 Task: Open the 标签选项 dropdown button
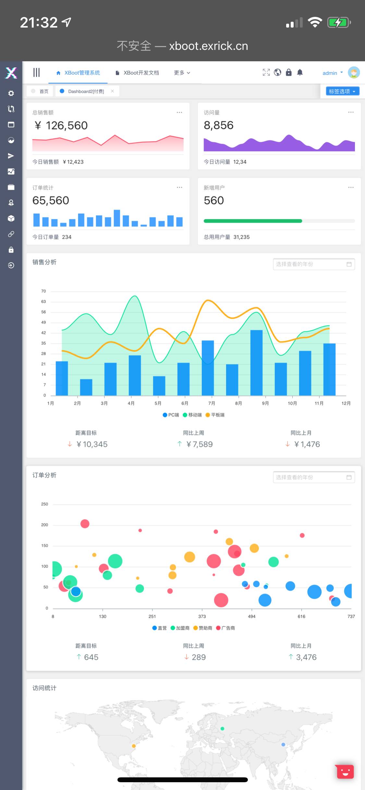point(343,91)
